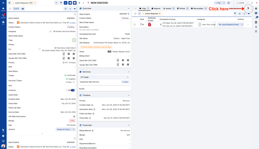Viewport: 259px width, 149px height.
Task: Click Action Required filter chip in trips panel
Action: click(x=152, y=14)
